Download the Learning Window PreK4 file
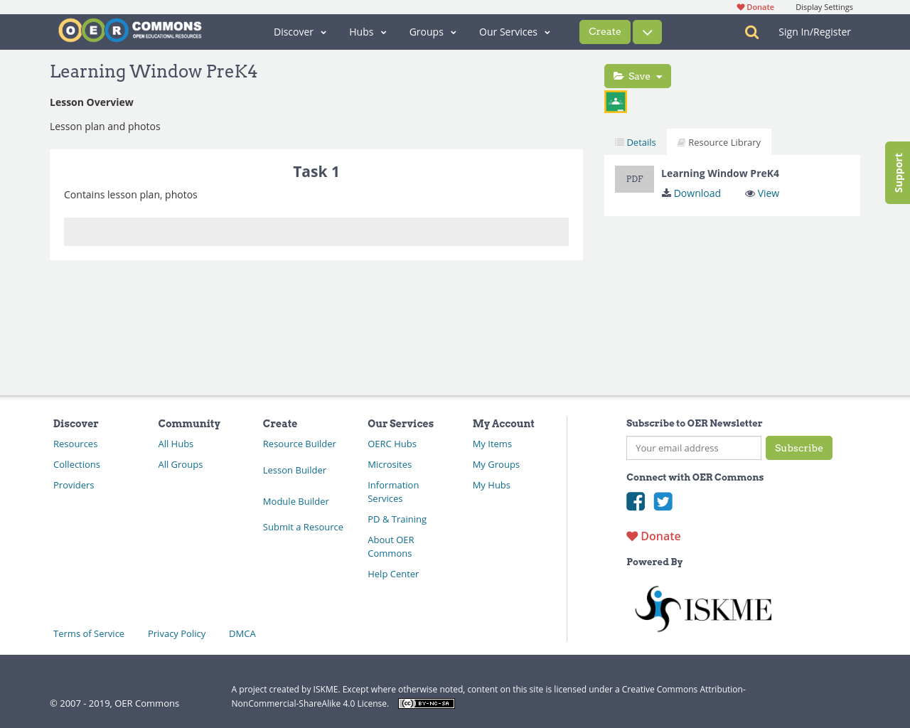The height and width of the screenshot is (728, 910). click(691, 193)
